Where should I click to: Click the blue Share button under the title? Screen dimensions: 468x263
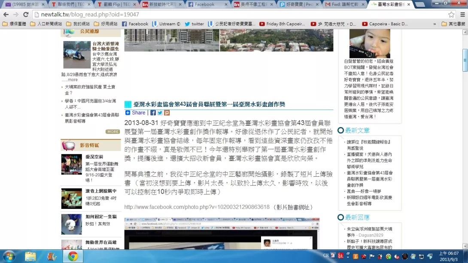(135, 113)
